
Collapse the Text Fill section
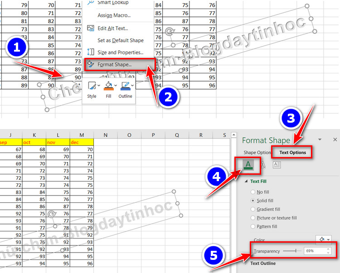(246, 181)
